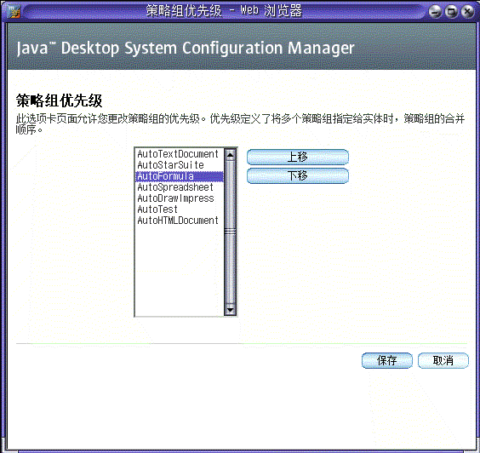Select AutoHTMLDocument list item
This screenshot has height=453, width=480.
tap(180, 221)
